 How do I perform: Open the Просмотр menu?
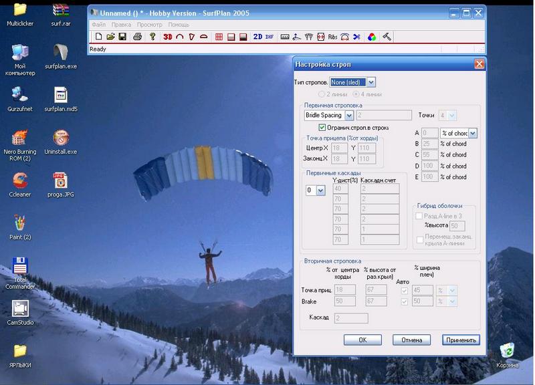tap(149, 25)
